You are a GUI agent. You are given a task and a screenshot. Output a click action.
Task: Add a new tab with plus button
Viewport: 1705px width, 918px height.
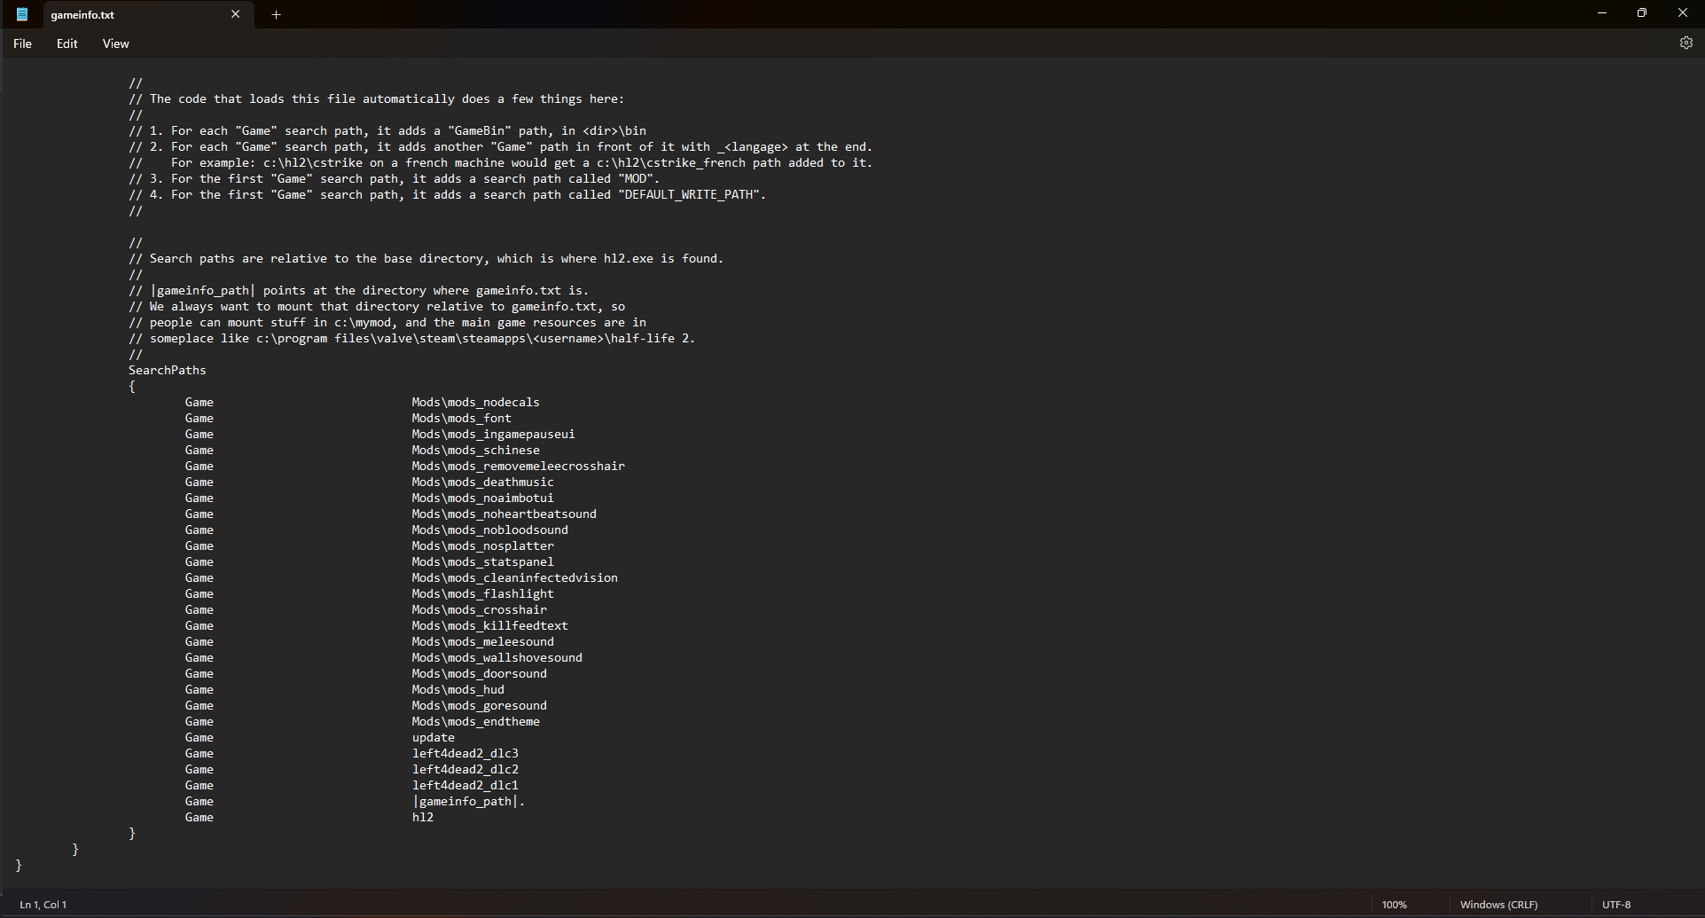[x=276, y=14]
